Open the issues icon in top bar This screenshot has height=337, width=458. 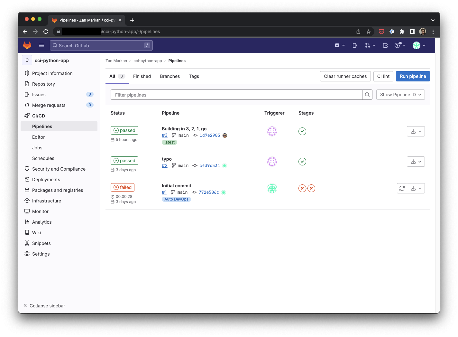pyautogui.click(x=355, y=45)
